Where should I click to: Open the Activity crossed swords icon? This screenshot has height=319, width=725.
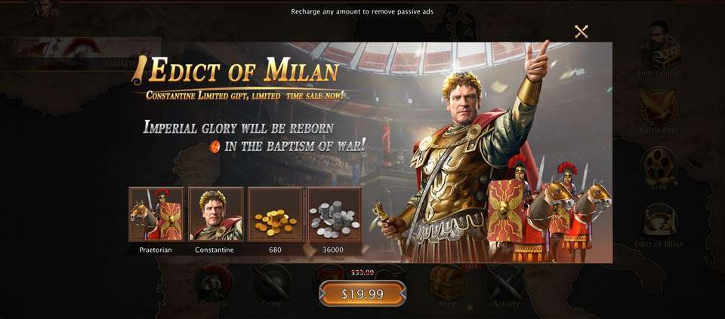pyautogui.click(x=505, y=285)
